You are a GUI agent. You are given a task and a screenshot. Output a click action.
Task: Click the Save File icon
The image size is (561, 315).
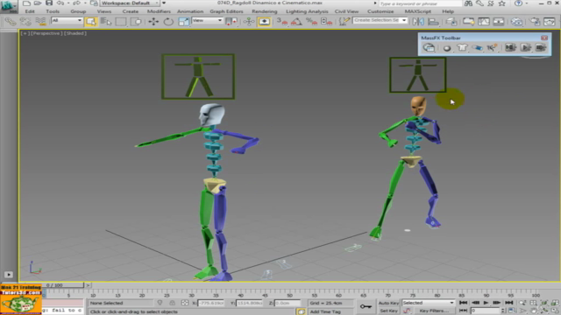tap(49, 3)
